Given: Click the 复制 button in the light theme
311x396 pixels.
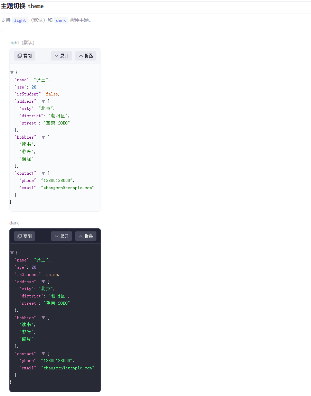Looking at the screenshot, I should tap(24, 56).
